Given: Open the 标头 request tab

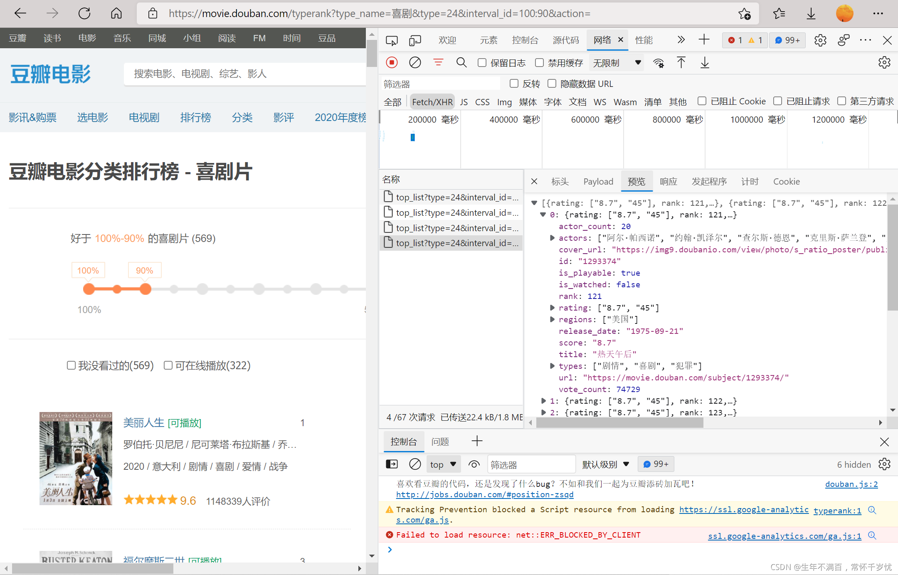Looking at the screenshot, I should tap(560, 182).
